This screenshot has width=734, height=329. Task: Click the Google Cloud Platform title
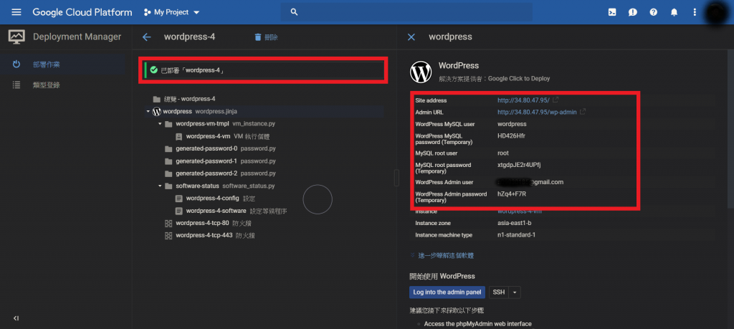[x=82, y=12]
